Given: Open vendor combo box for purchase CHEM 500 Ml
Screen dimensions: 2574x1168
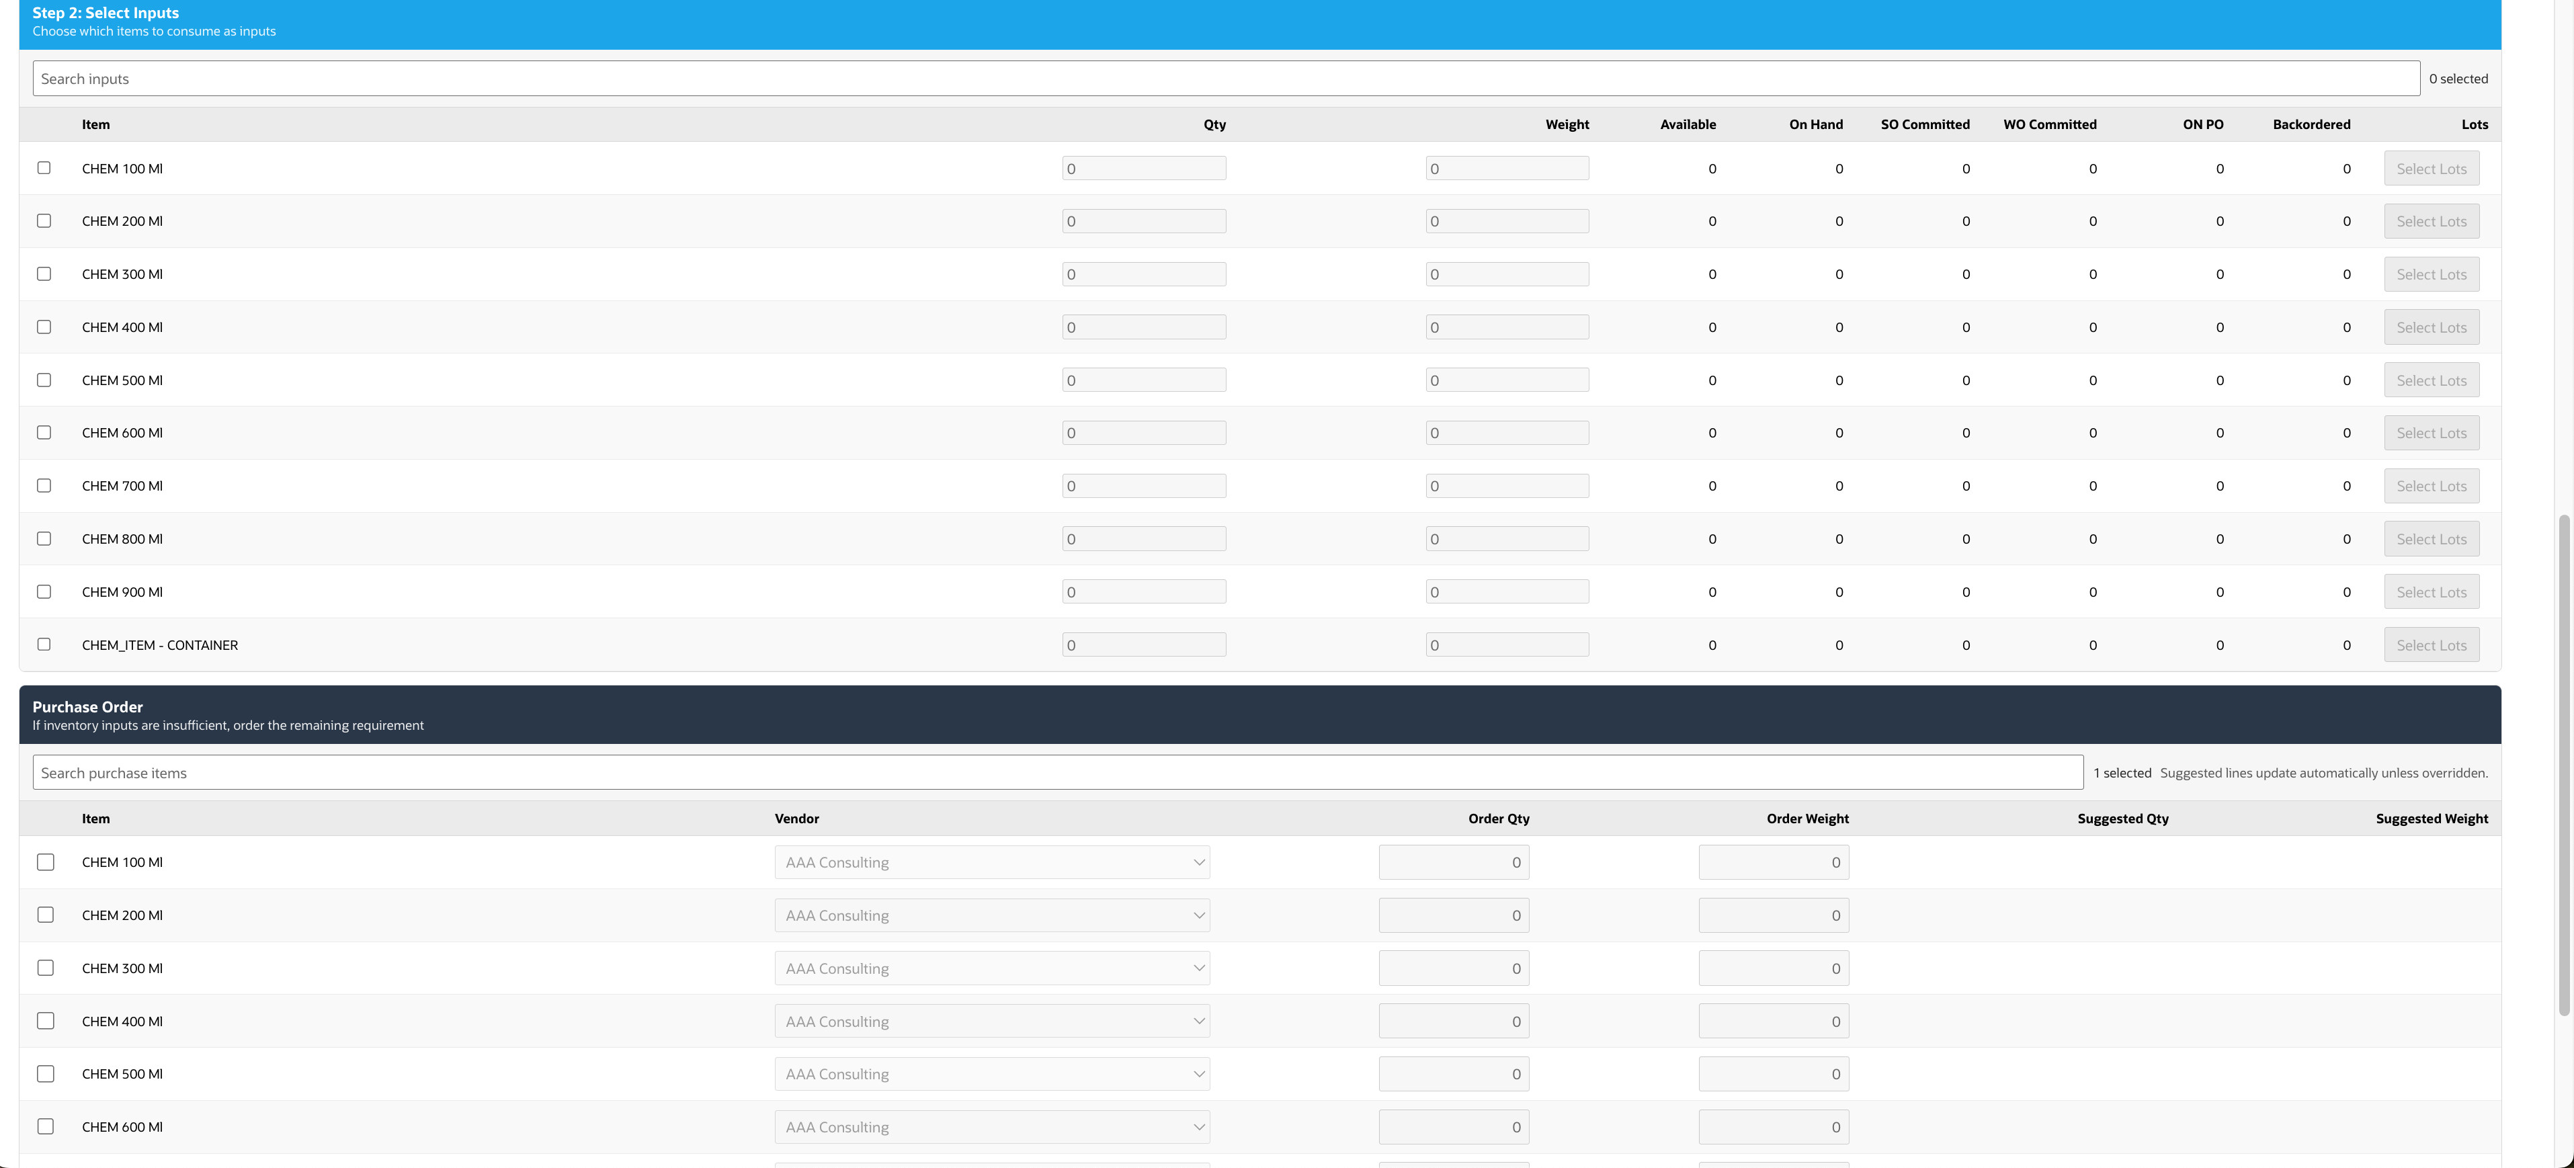Looking at the screenshot, I should [991, 1074].
